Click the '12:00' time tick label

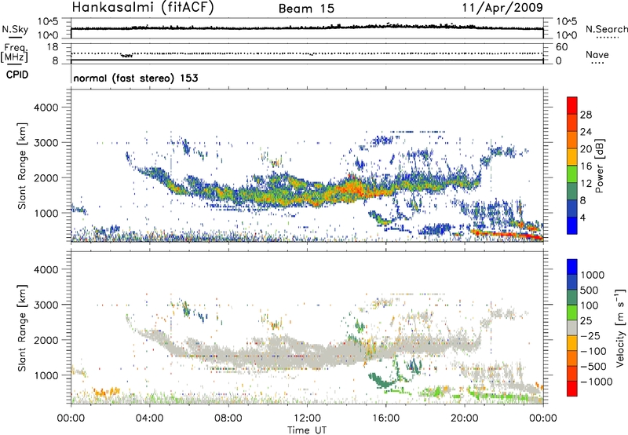coord(307,419)
